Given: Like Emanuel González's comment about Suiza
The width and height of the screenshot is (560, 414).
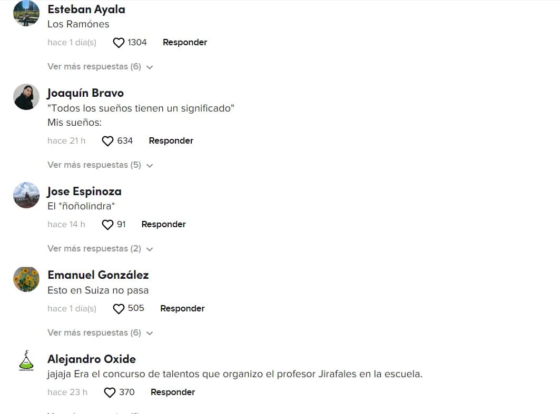Looking at the screenshot, I should click(118, 308).
